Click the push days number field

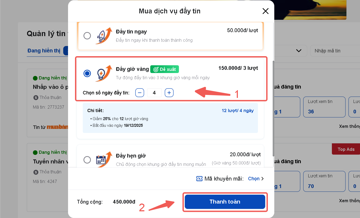[154, 93]
